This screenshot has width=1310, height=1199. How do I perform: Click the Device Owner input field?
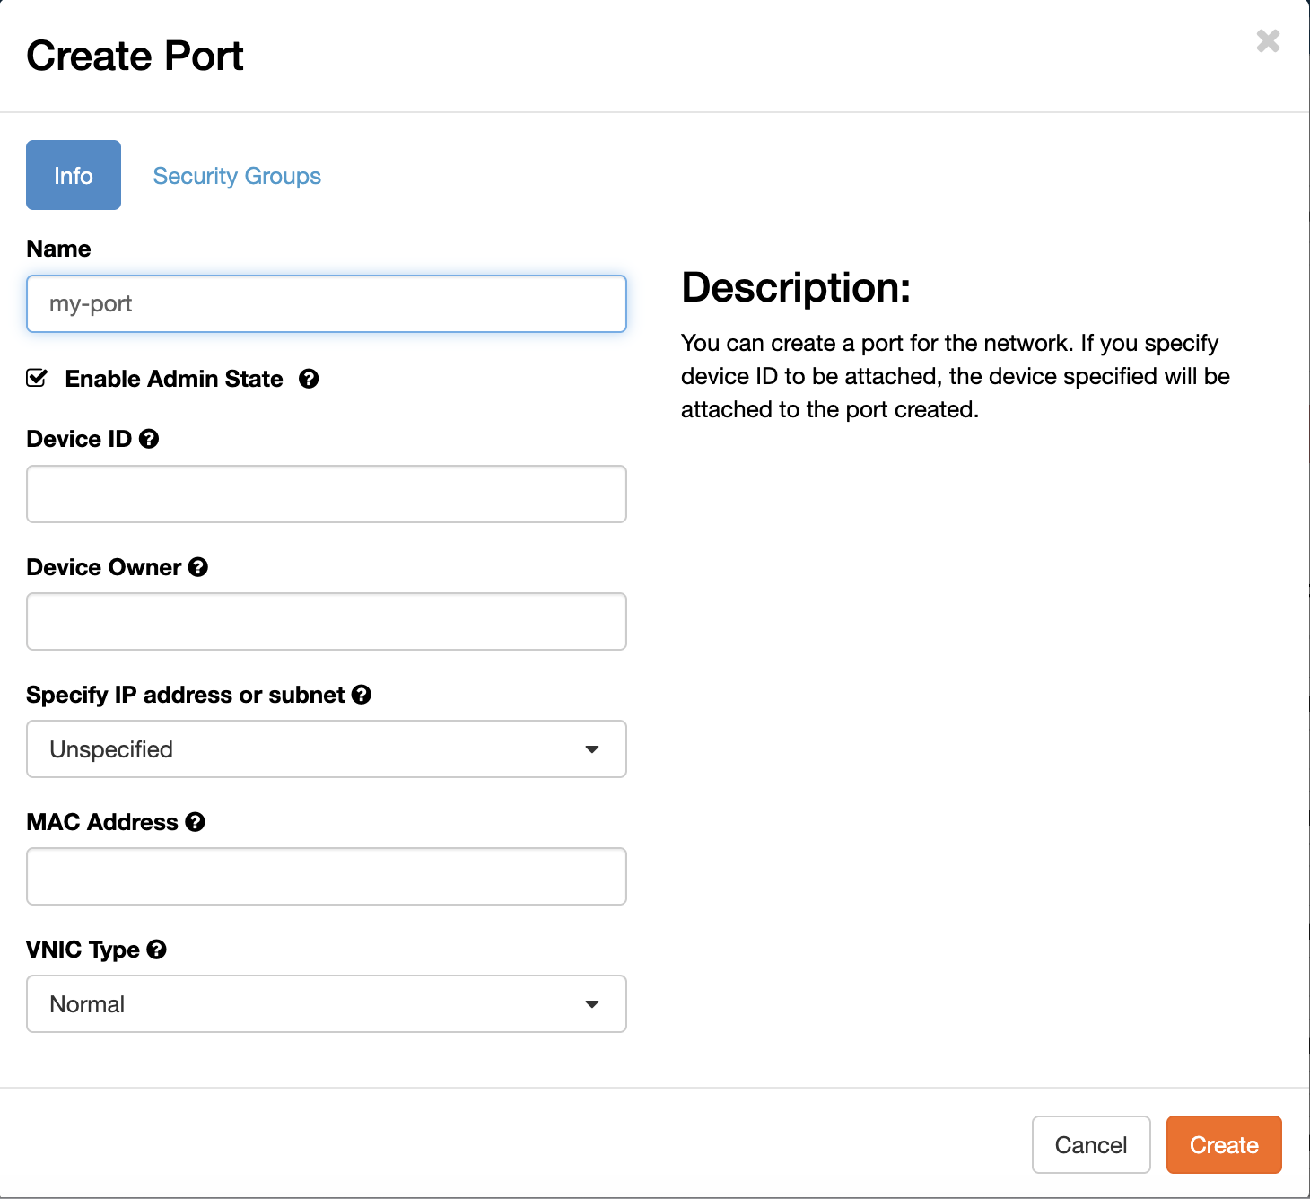tap(326, 621)
